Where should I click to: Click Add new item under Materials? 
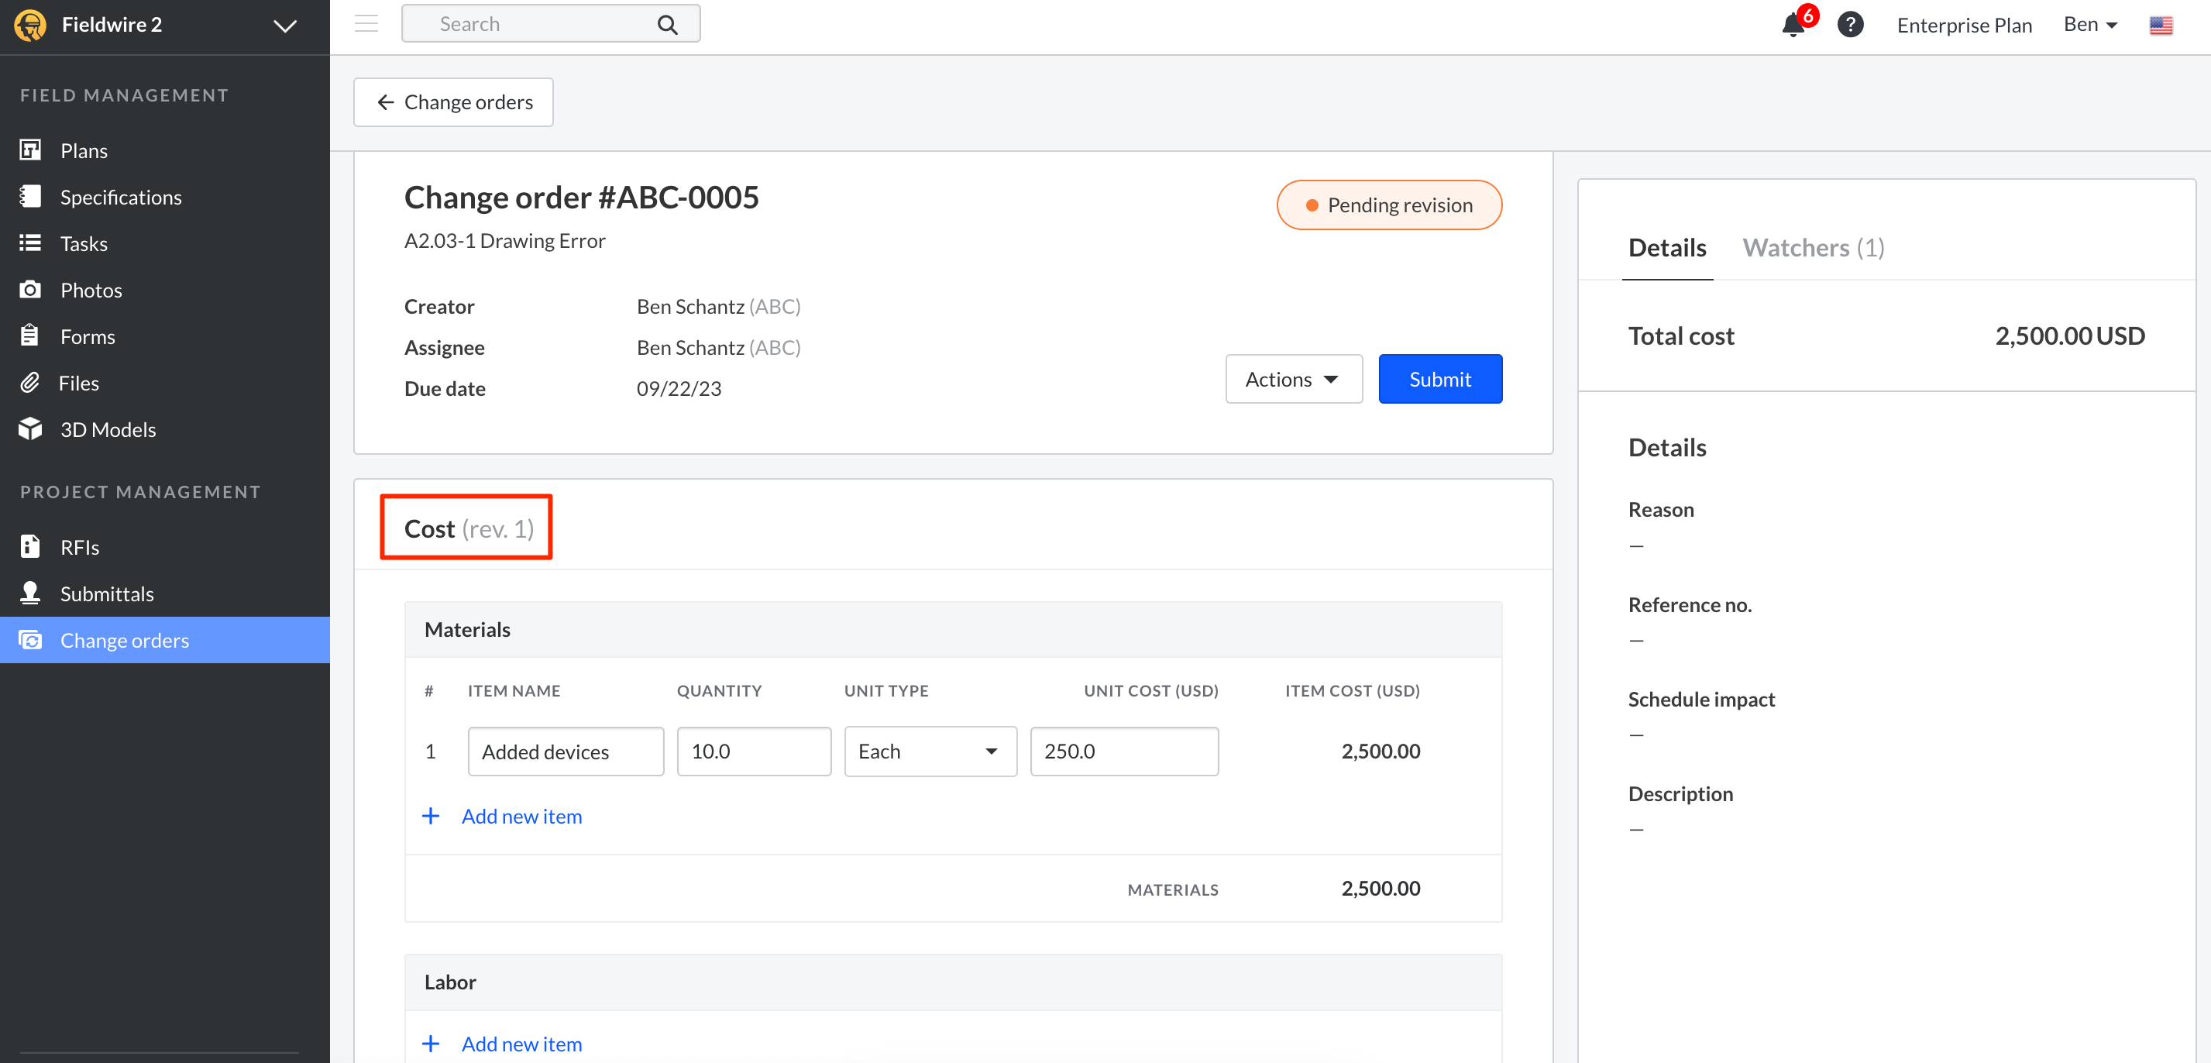(x=520, y=816)
